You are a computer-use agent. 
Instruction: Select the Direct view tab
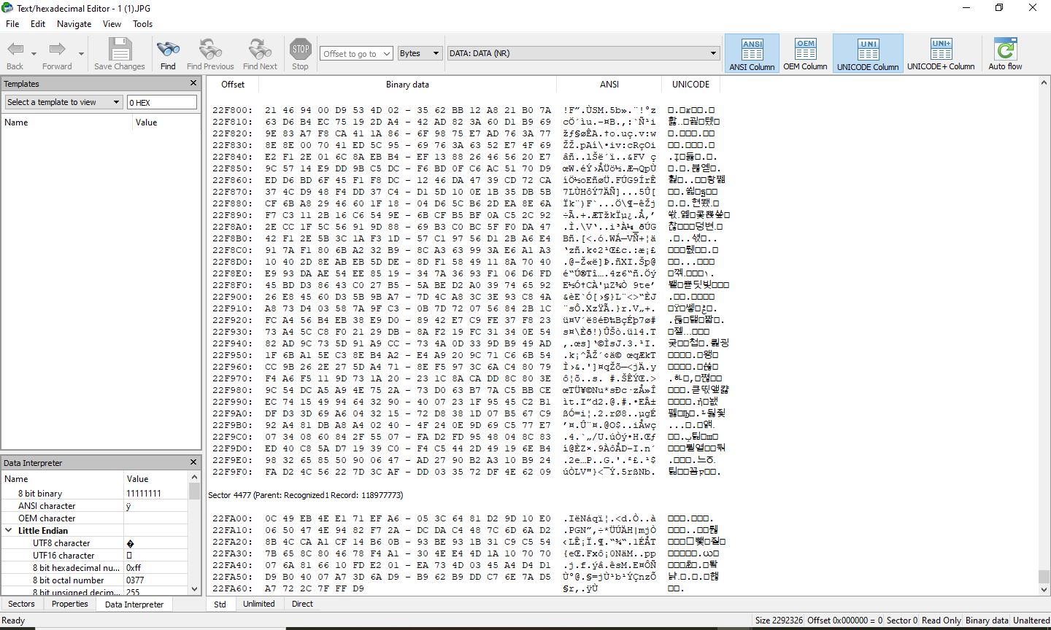coord(302,604)
